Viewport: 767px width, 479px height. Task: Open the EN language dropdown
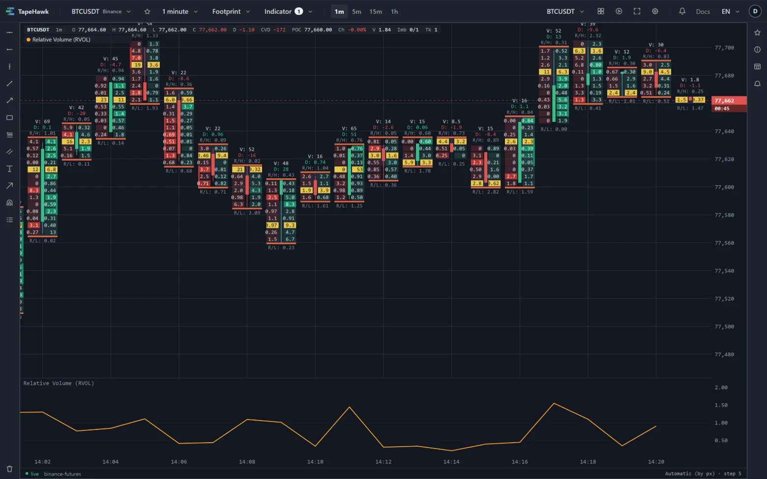tap(731, 11)
